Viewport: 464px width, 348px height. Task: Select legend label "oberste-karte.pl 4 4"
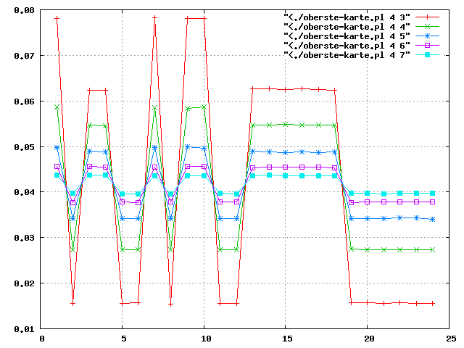tap(347, 25)
